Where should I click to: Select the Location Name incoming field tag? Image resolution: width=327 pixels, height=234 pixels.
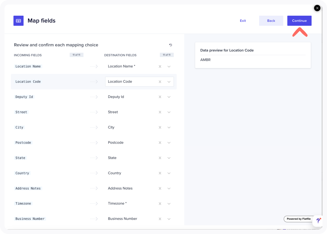pos(28,66)
